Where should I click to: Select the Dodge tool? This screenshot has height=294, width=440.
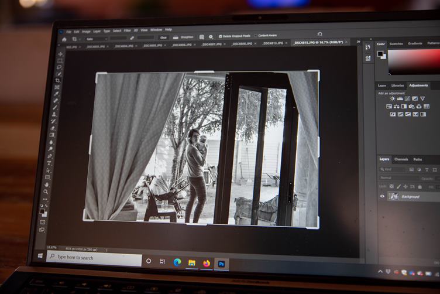pyautogui.click(x=50, y=149)
